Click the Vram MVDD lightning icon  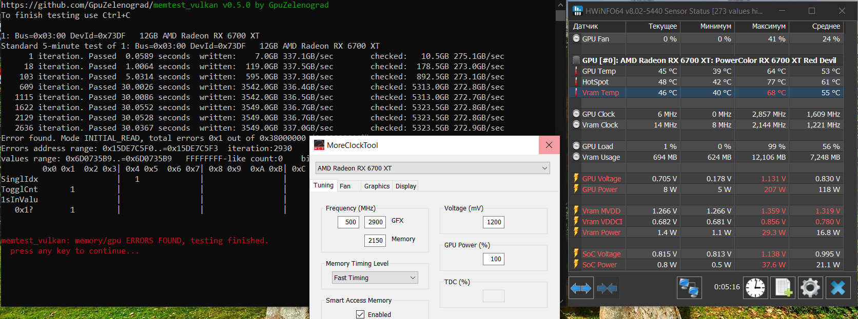[x=576, y=211]
